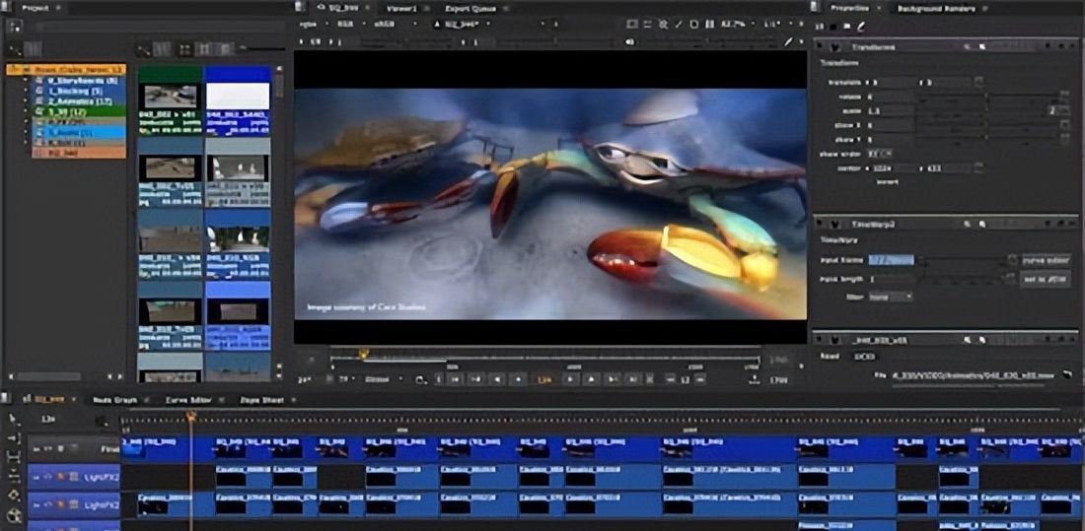Select the first clip thumbnail in the bin
1085x531 pixels.
click(170, 96)
